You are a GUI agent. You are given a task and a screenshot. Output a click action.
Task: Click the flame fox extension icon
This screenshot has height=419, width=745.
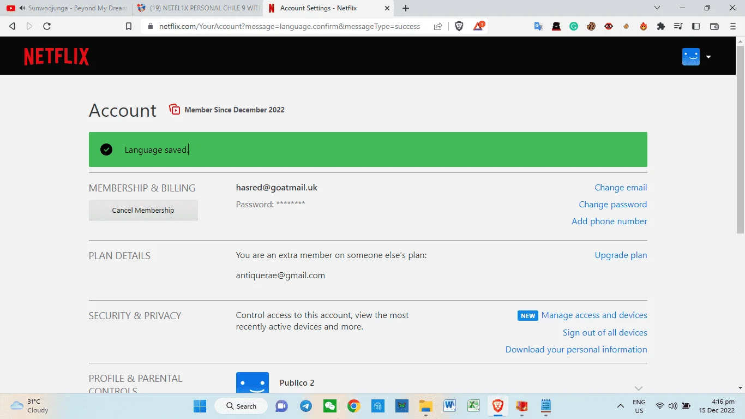[644, 26]
